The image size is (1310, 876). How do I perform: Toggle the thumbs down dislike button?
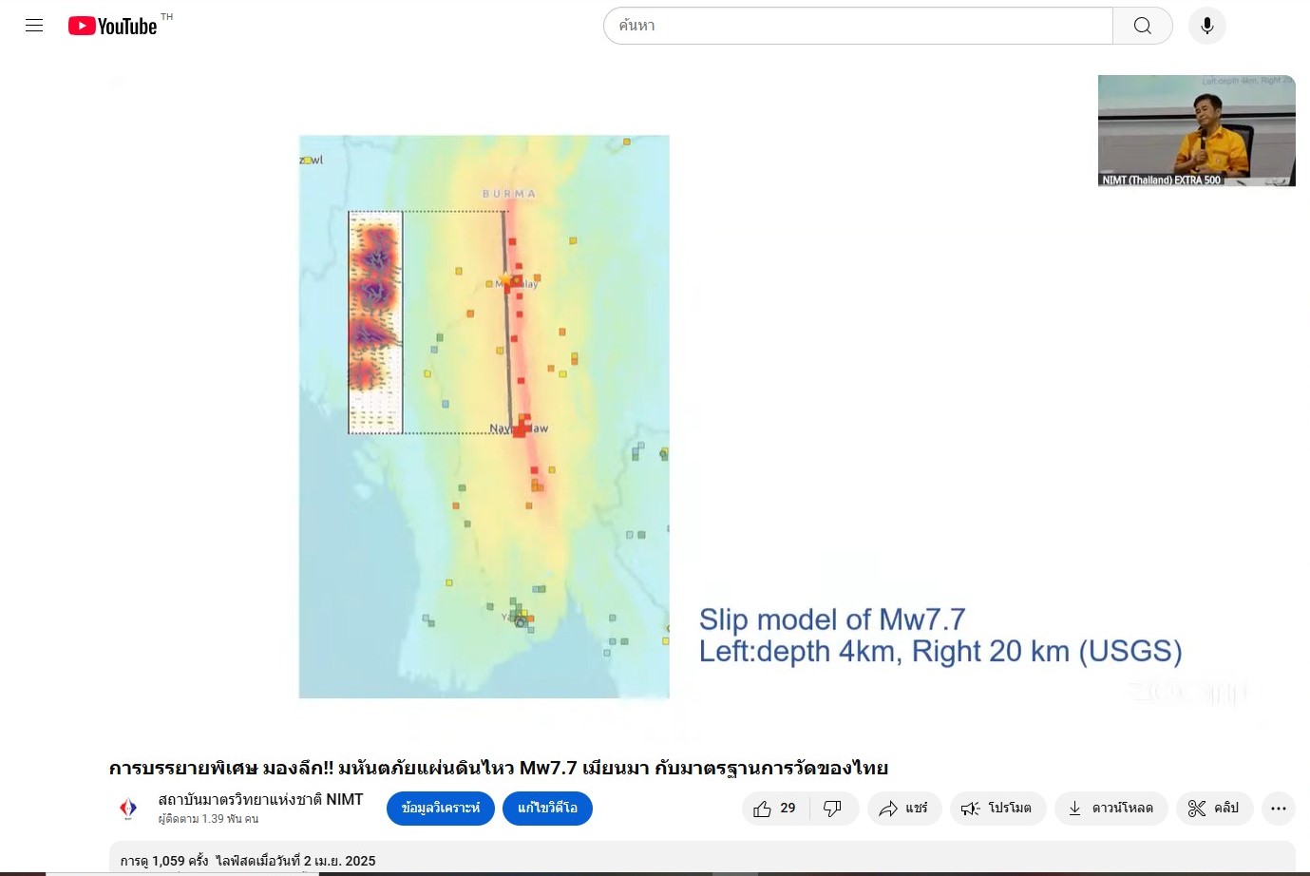click(x=832, y=809)
